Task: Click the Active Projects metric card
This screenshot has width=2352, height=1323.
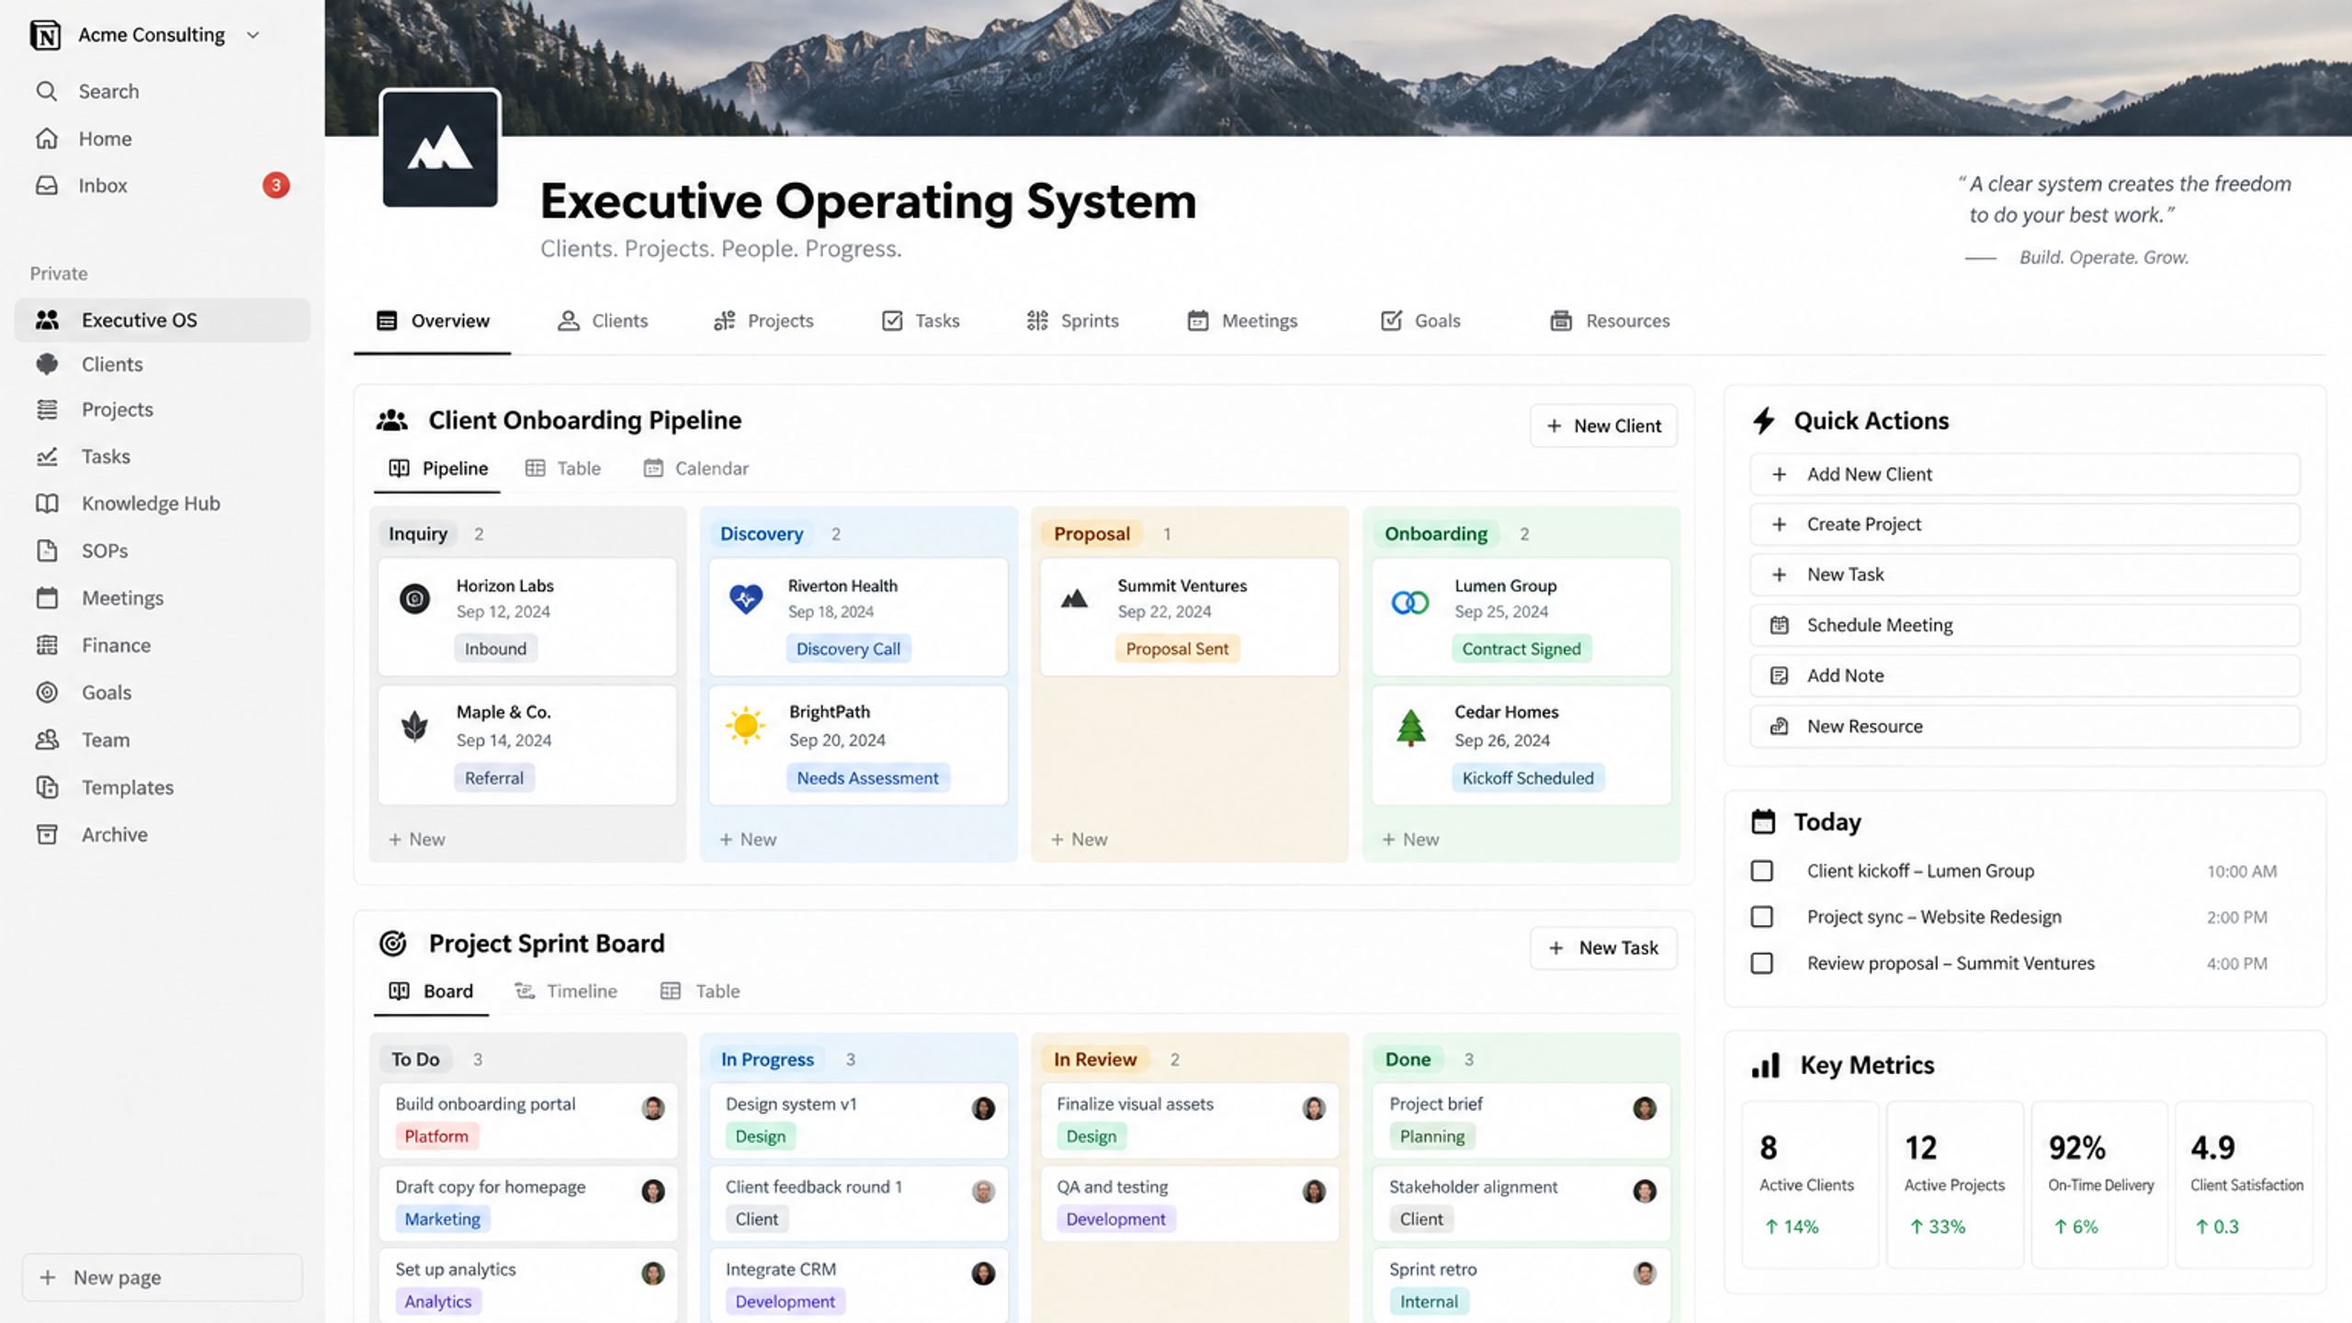Action: tap(1954, 1184)
